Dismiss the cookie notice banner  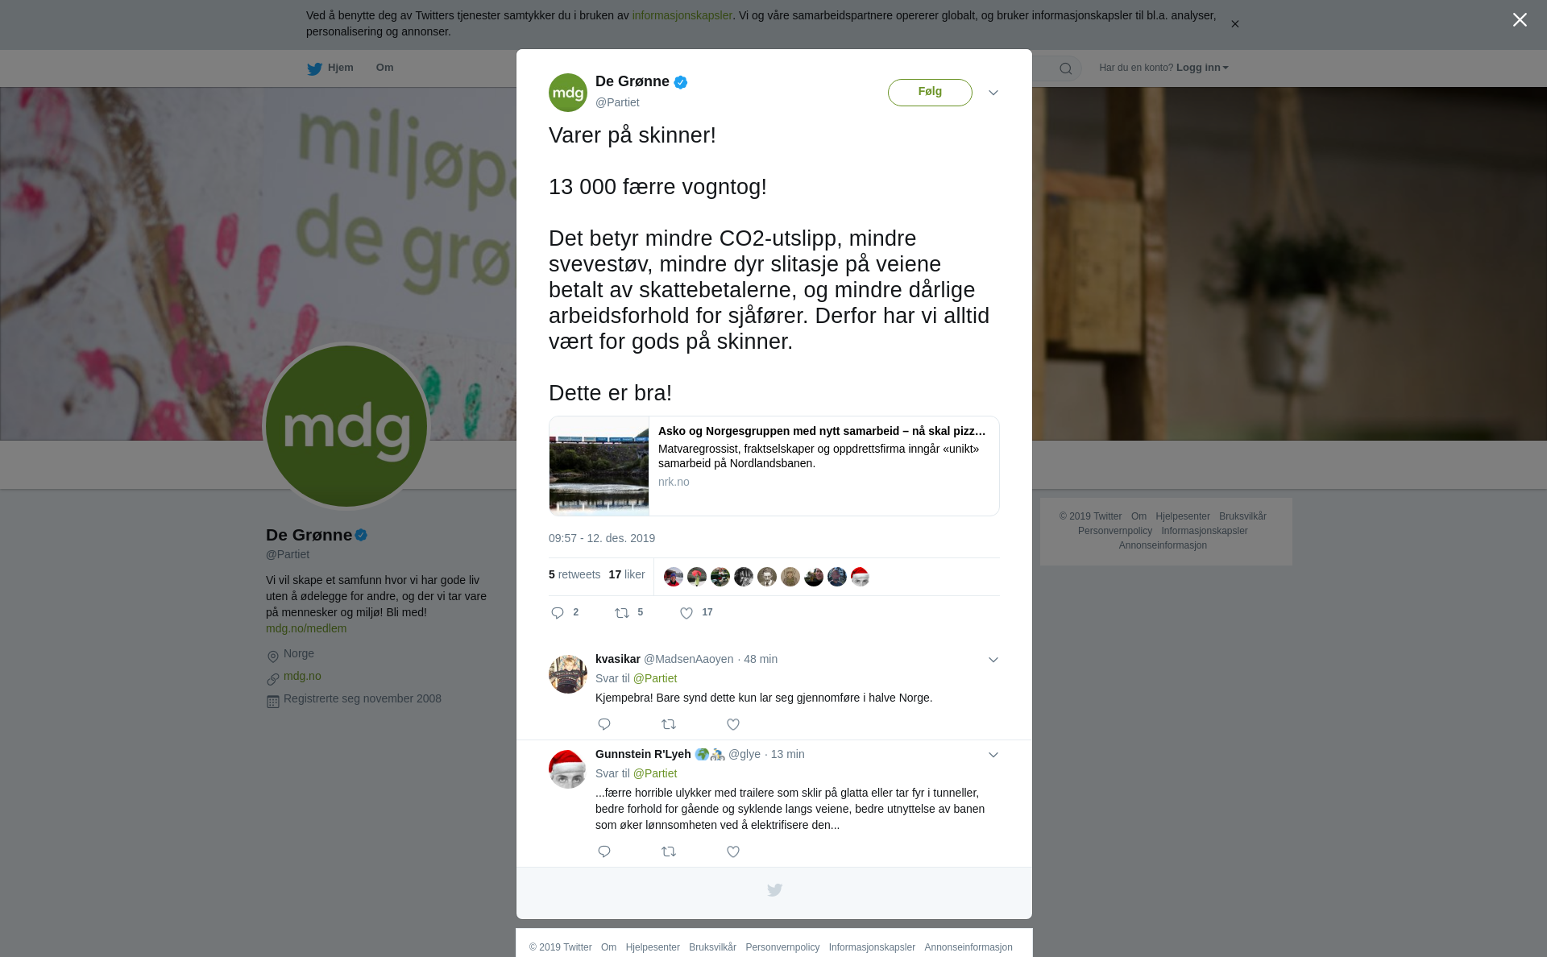[x=1234, y=24]
